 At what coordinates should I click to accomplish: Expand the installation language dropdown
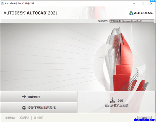[131, 21]
